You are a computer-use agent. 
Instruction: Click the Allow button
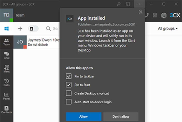[x=84, y=117]
